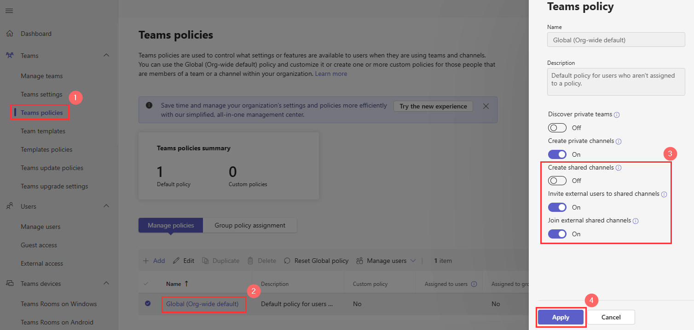The image size is (694, 330).
Task: Disable Join external shared channels
Action: 557,233
